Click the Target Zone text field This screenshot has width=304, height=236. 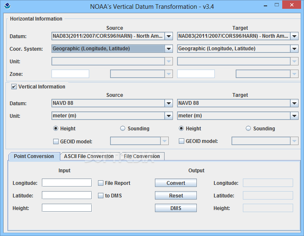[x=196, y=74]
